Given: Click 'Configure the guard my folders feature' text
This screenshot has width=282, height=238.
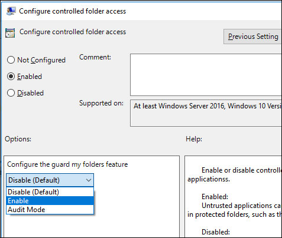Looking at the screenshot, I should pyautogui.click(x=67, y=164).
